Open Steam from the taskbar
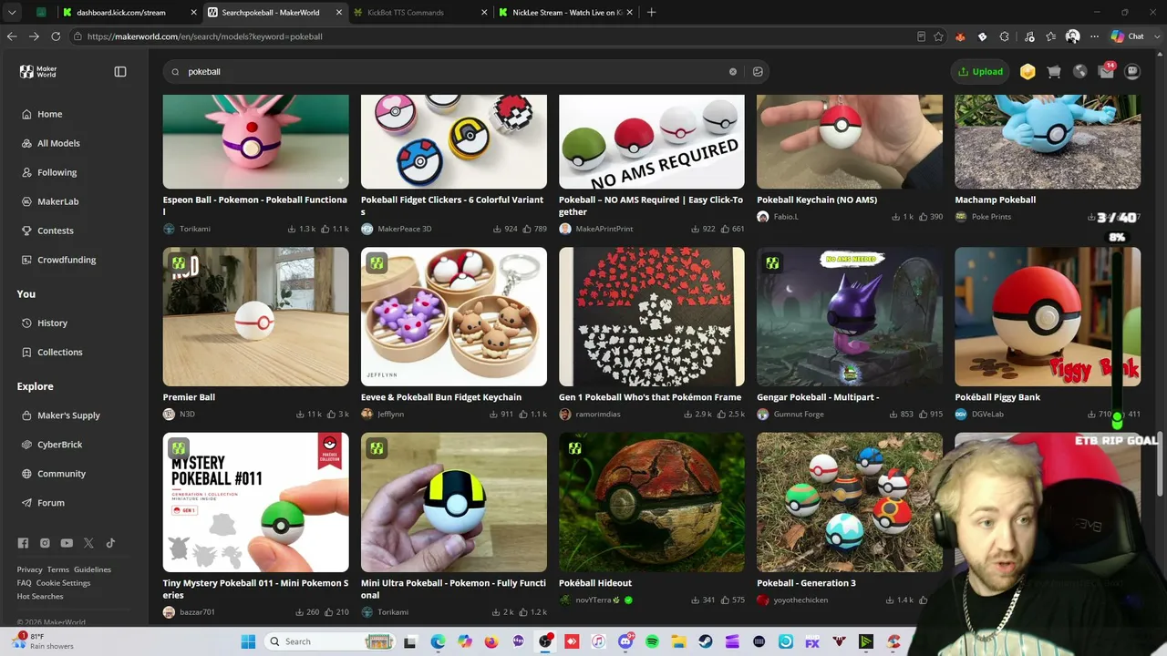 click(x=706, y=641)
